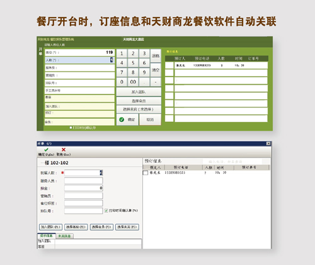Tick the 打印时间确认单 checkbox in the green window

coord(71,127)
